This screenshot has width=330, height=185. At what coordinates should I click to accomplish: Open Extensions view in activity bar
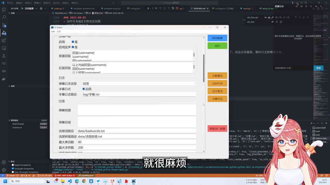point(4,40)
